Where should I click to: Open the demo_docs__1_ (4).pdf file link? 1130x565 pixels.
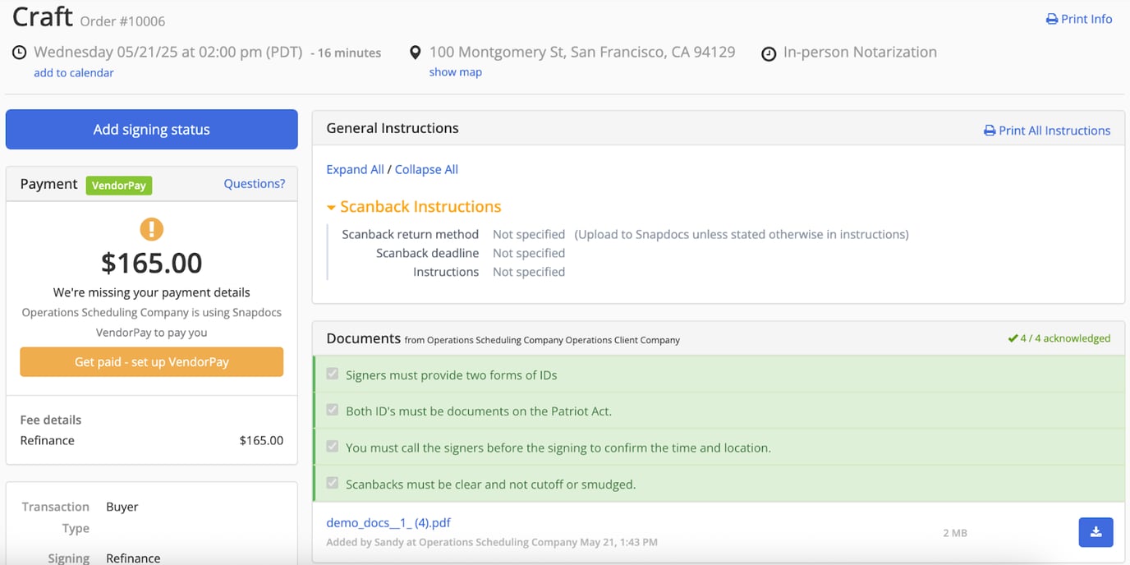[x=388, y=522]
